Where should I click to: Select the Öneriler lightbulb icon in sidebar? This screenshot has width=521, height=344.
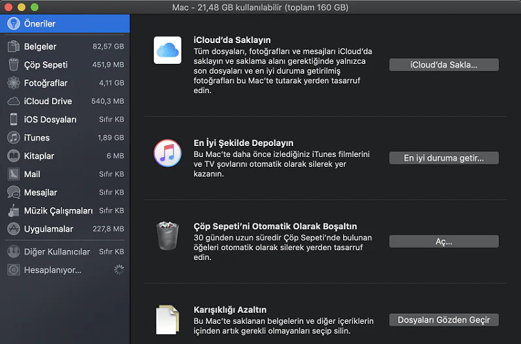[13, 23]
